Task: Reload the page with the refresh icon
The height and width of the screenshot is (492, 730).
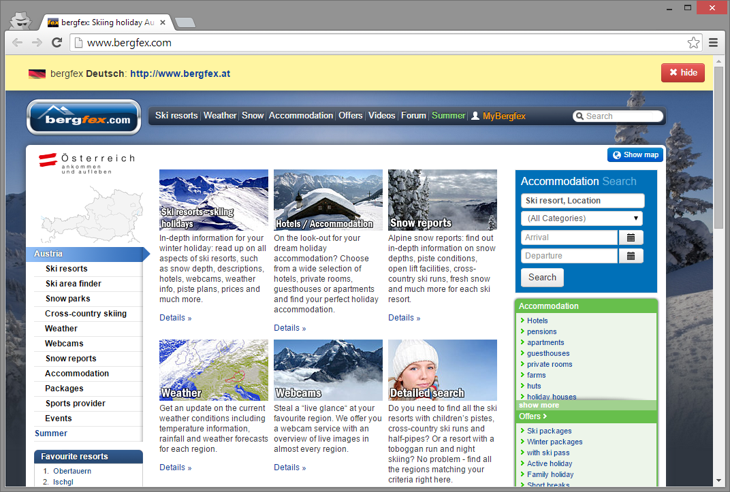Action: [57, 43]
